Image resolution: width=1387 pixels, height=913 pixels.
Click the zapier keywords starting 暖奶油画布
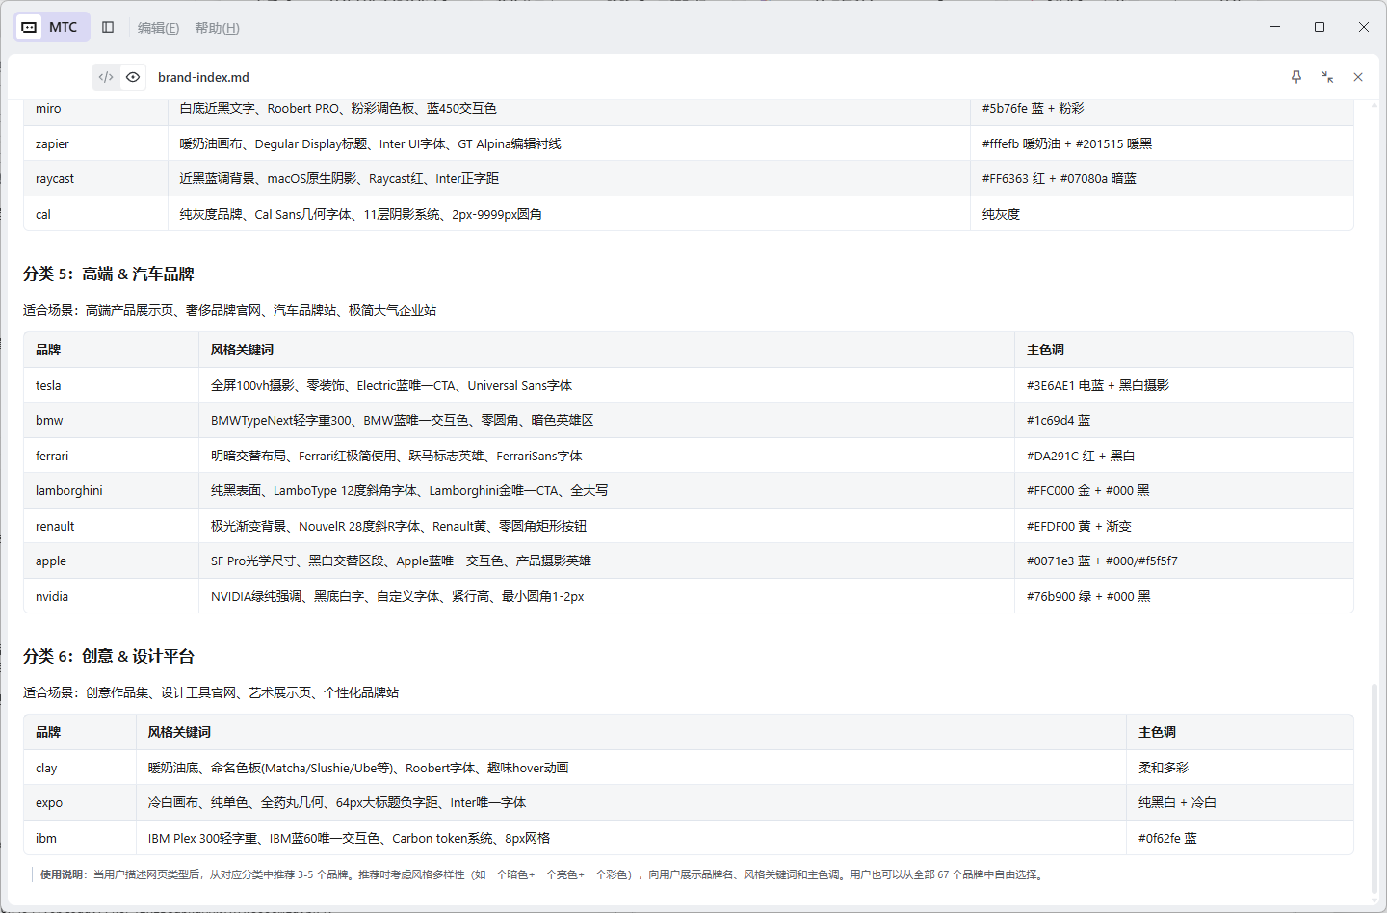pyautogui.click(x=370, y=144)
